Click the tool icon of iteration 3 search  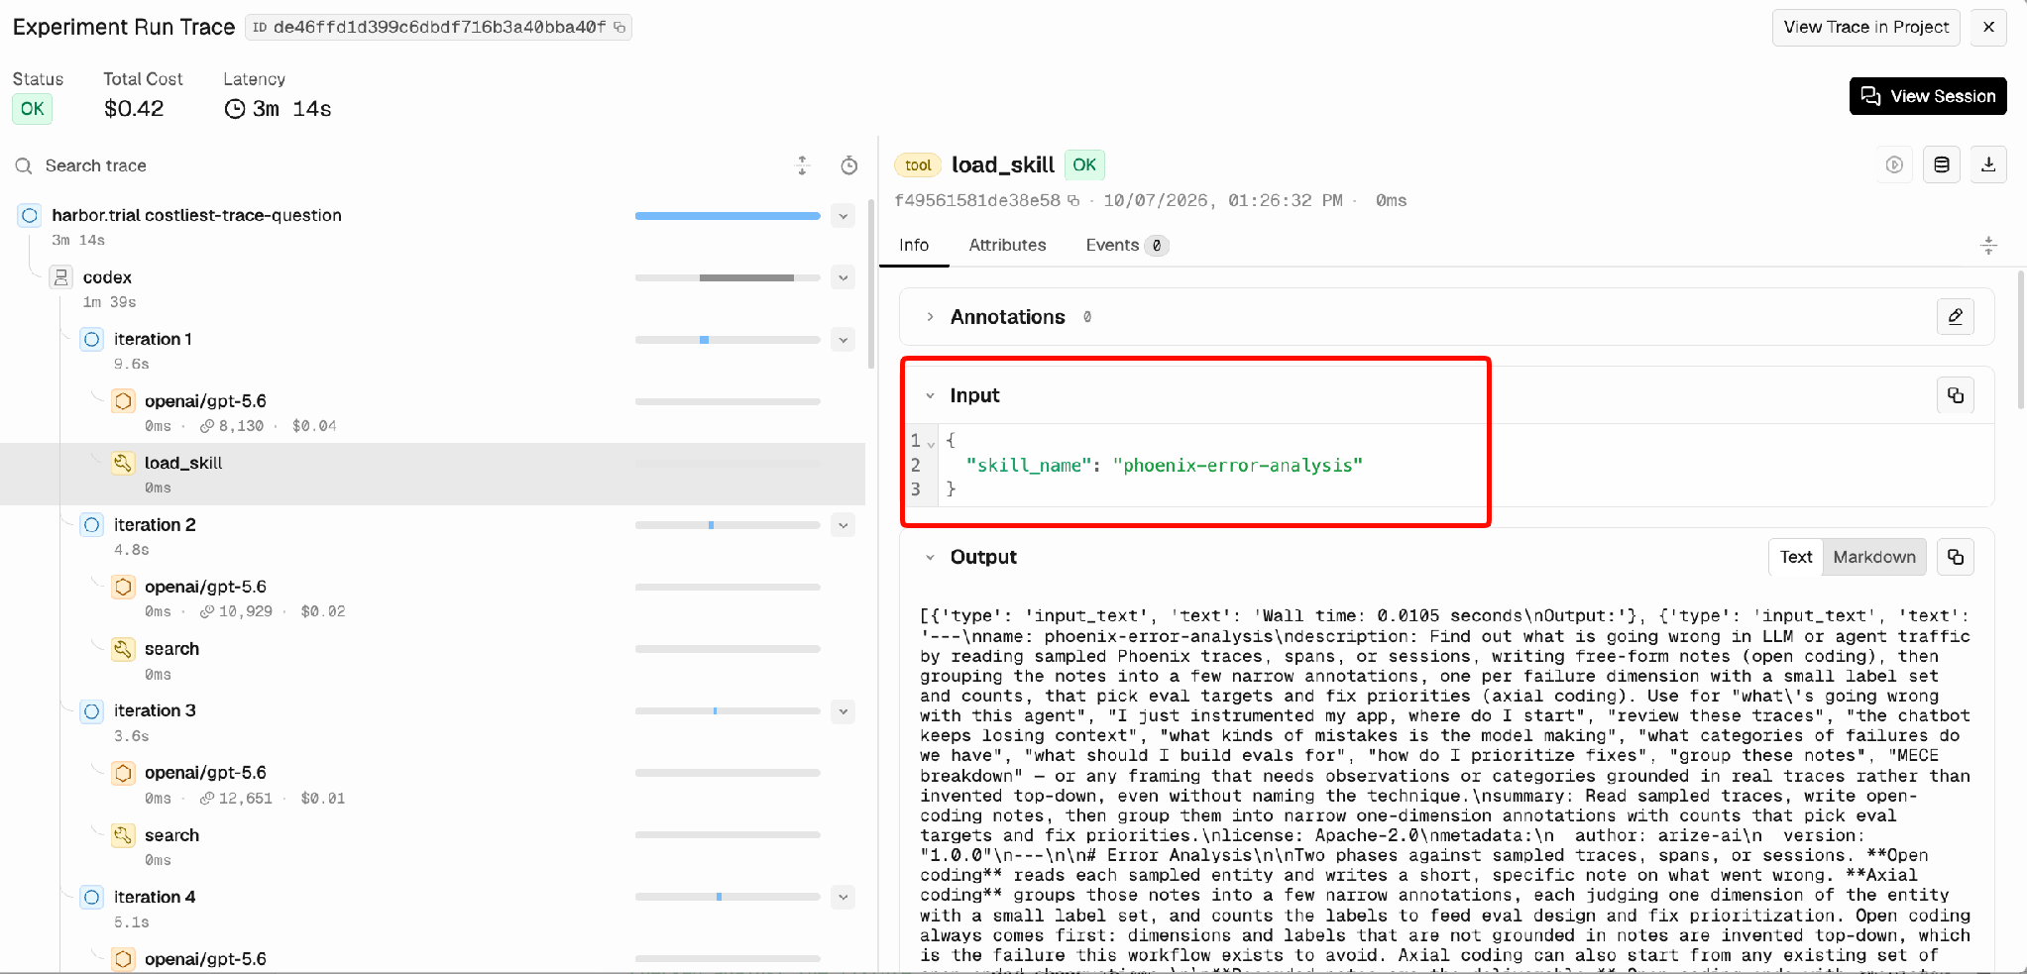(123, 835)
